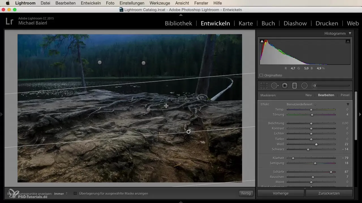Toggle highlight clipping indicator in histogram

(x=348, y=41)
